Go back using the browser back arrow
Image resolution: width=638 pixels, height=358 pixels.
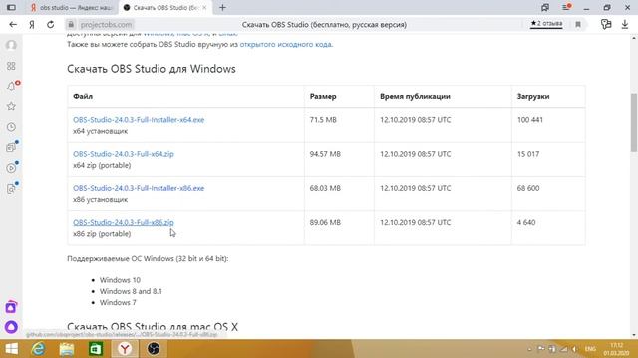pos(13,24)
